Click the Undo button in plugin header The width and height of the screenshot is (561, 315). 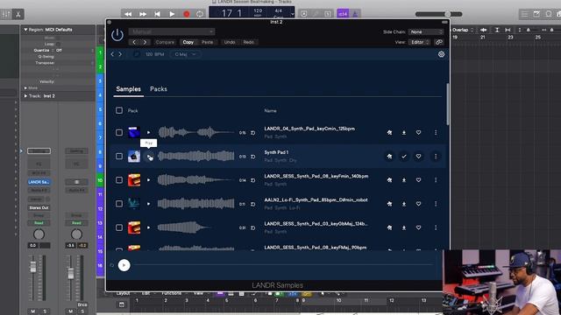click(x=230, y=42)
